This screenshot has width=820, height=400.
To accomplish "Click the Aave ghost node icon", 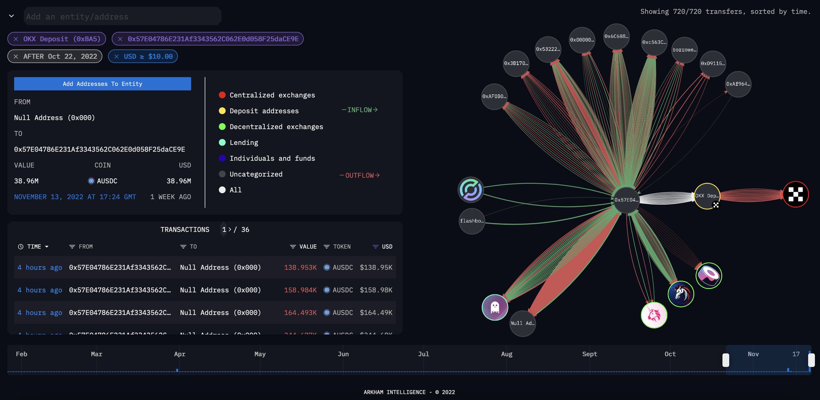I will tap(495, 307).
